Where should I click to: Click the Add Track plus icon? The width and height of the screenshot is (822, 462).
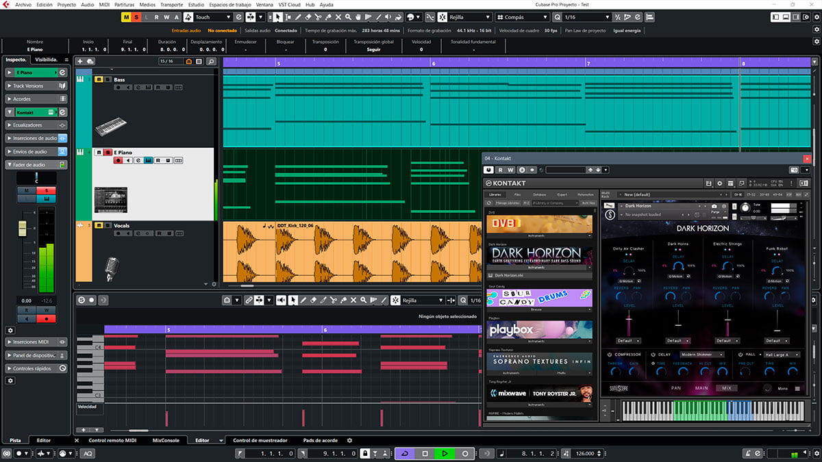pyautogui.click(x=81, y=62)
